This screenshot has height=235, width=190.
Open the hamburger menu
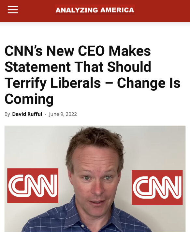tap(13, 10)
